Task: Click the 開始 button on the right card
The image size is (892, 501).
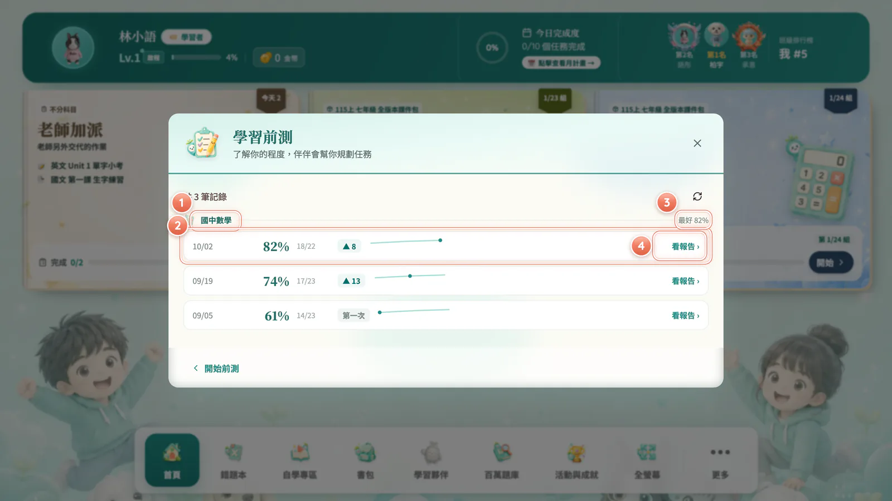Action: tap(831, 262)
